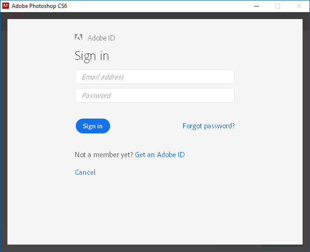Image resolution: width=310 pixels, height=252 pixels.
Task: Follow the Get an Adobe ID link
Action: [160, 155]
